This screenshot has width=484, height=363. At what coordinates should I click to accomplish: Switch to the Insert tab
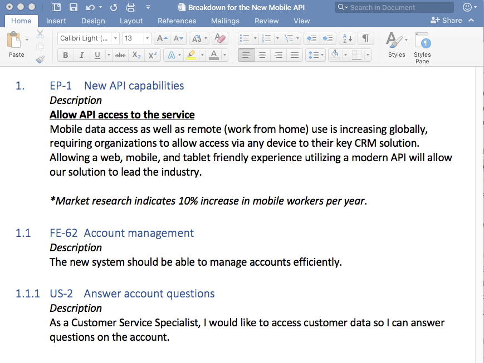tap(56, 21)
